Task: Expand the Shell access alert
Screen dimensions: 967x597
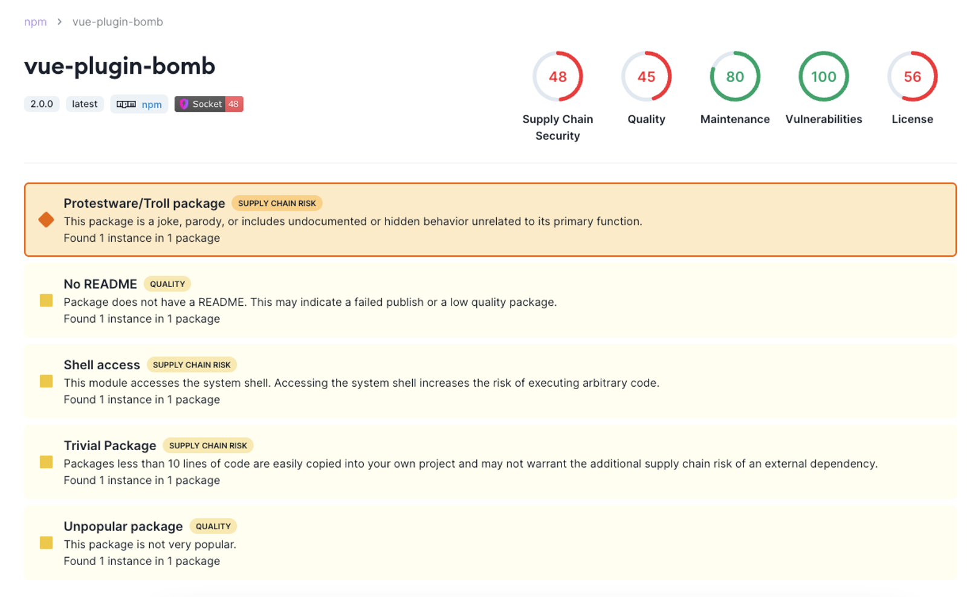Action: tap(490, 381)
